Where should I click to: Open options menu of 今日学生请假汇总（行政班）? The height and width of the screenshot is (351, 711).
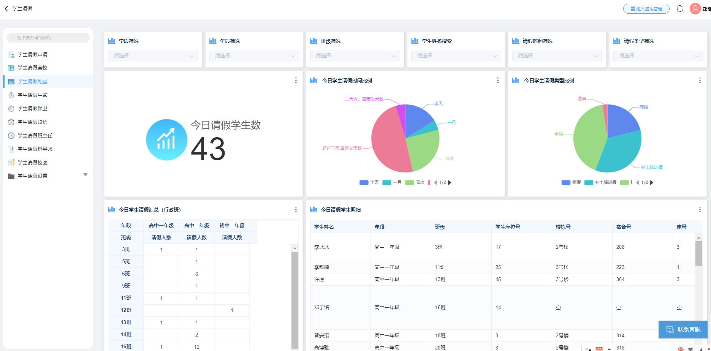tap(296, 209)
